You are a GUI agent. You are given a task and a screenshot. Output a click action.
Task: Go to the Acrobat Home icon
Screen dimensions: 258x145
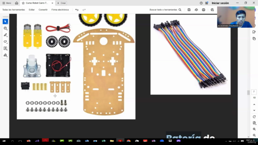17,3
